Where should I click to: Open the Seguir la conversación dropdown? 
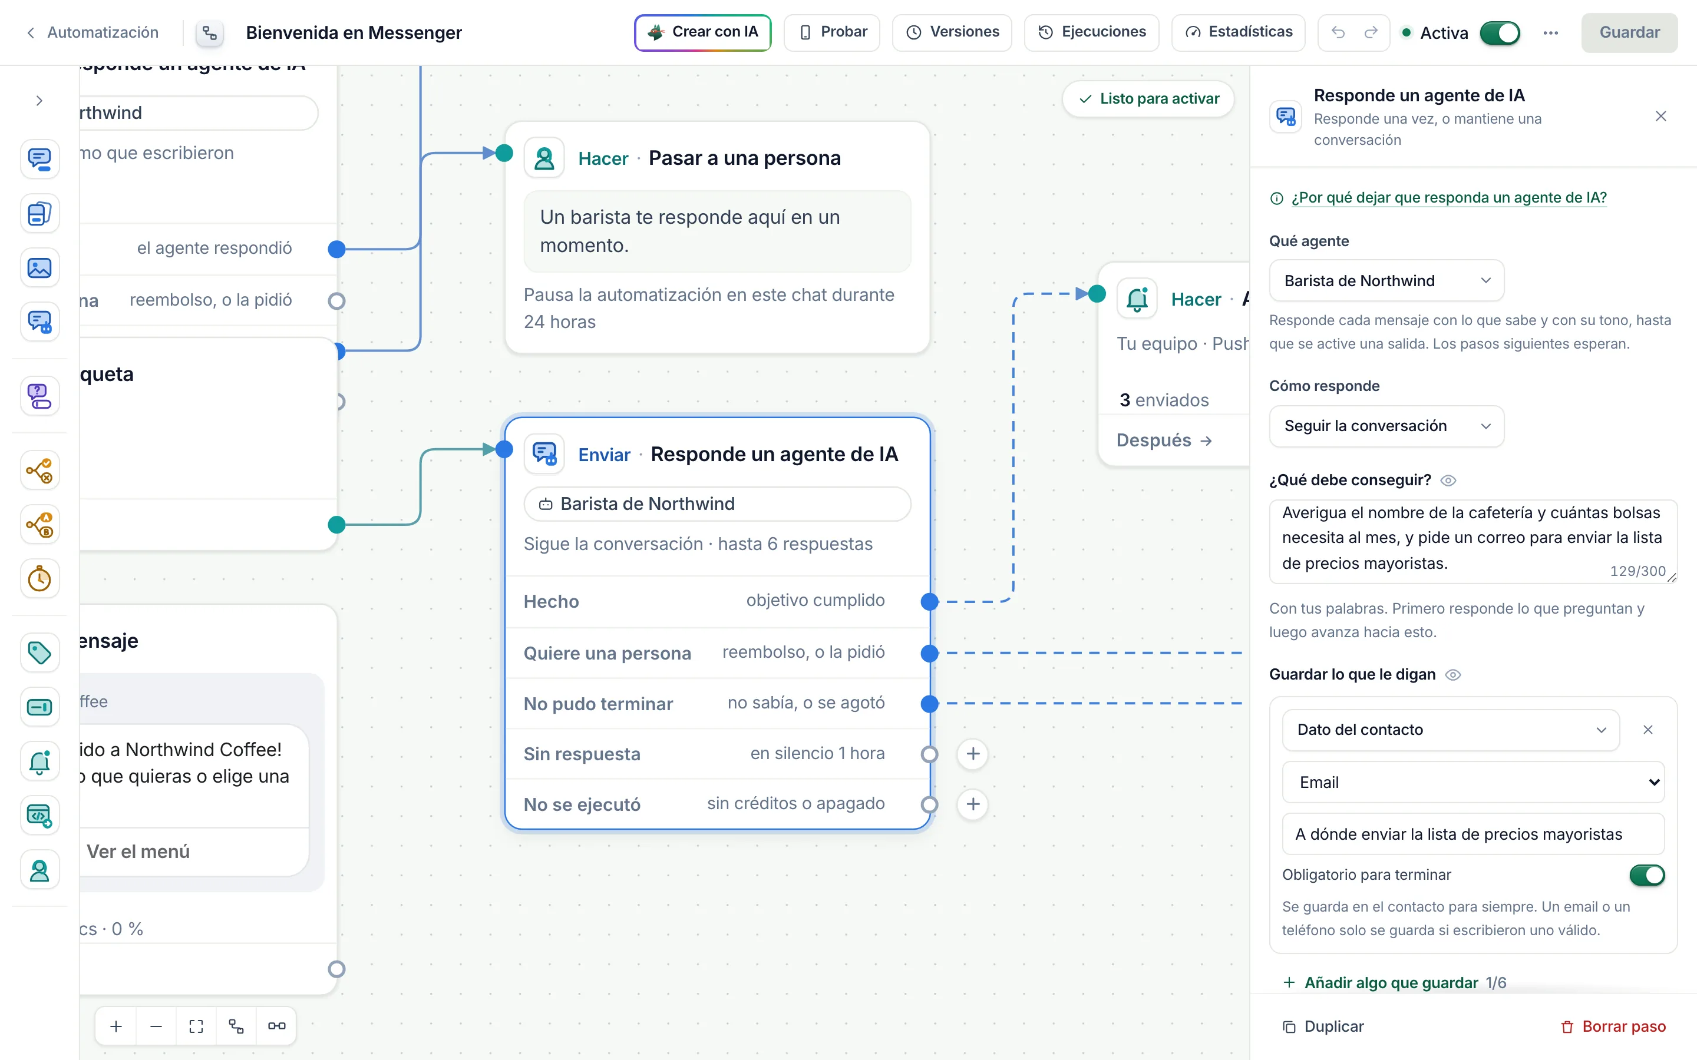(1386, 426)
